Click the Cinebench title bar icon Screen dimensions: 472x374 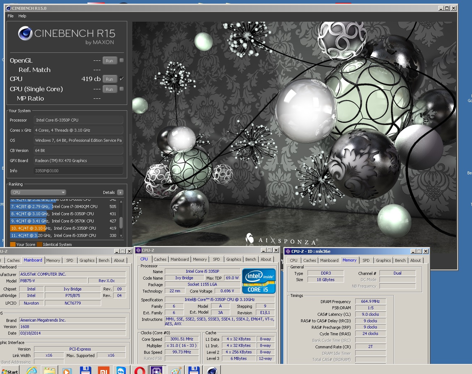[x=9, y=8]
